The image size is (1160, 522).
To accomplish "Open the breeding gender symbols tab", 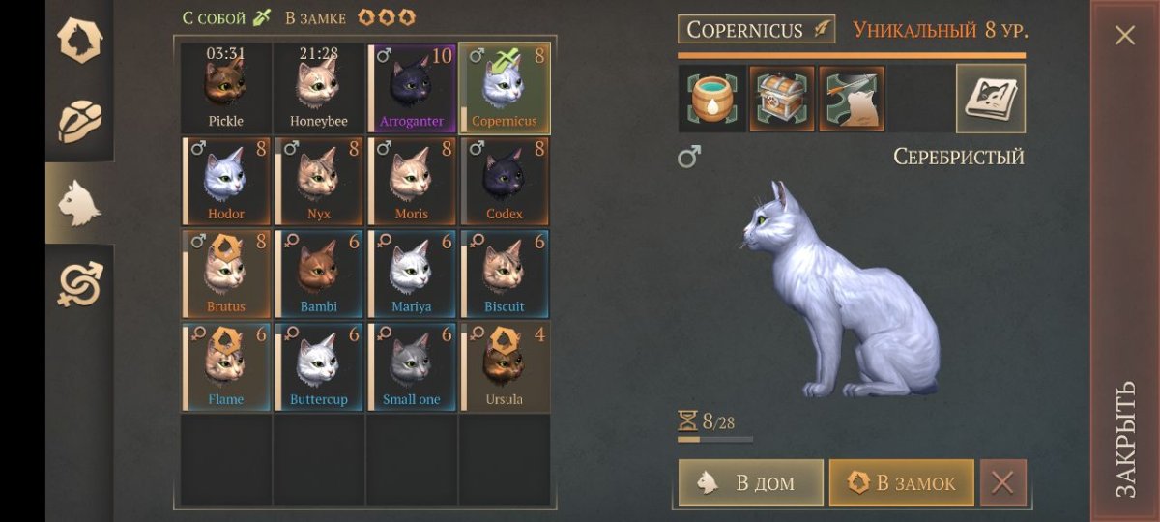I will (x=79, y=284).
